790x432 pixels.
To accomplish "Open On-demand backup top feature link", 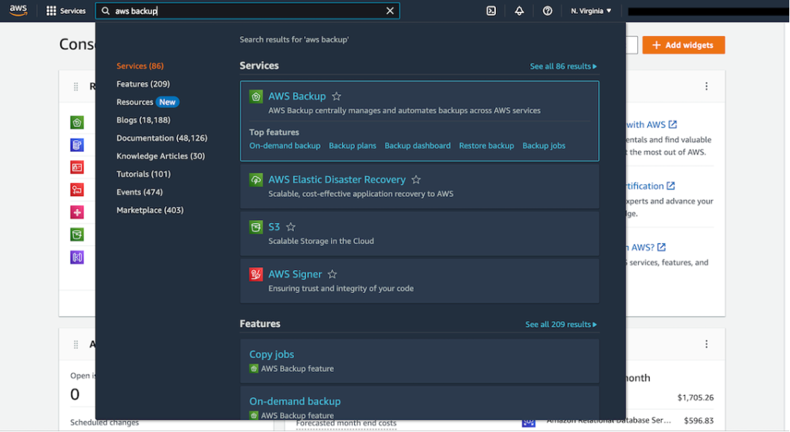I will point(285,146).
